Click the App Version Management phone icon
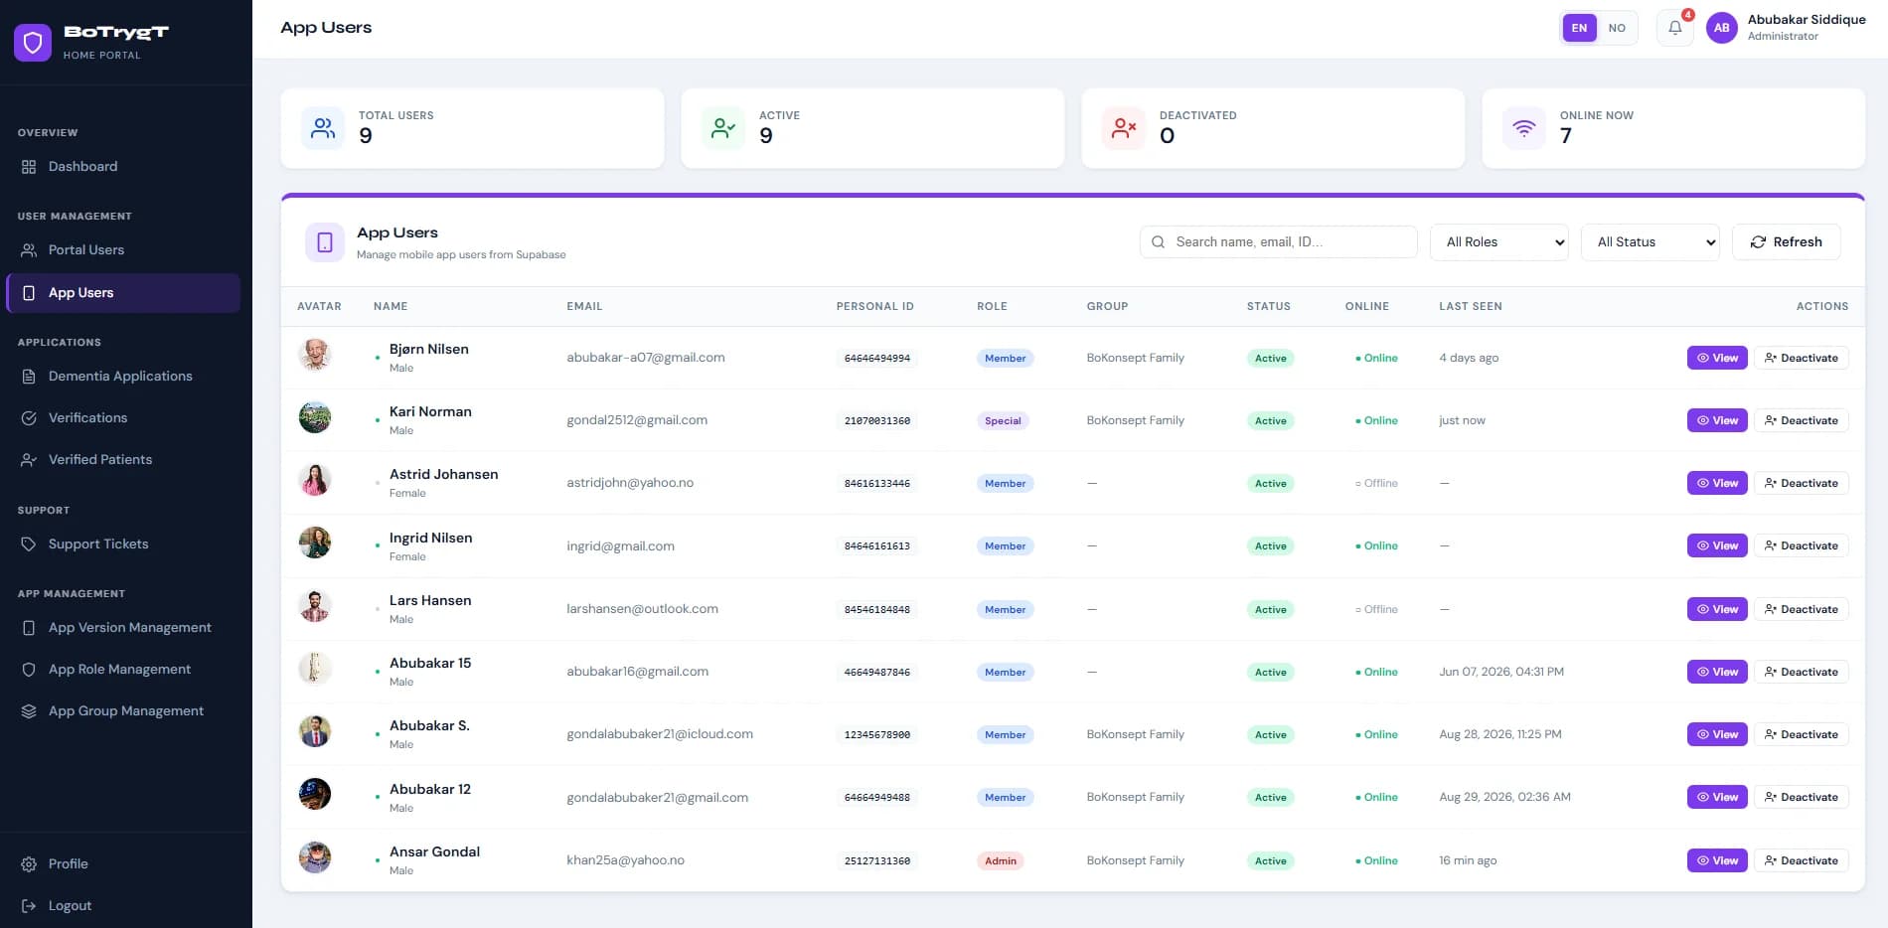This screenshot has height=928, width=1888. pos(29,628)
